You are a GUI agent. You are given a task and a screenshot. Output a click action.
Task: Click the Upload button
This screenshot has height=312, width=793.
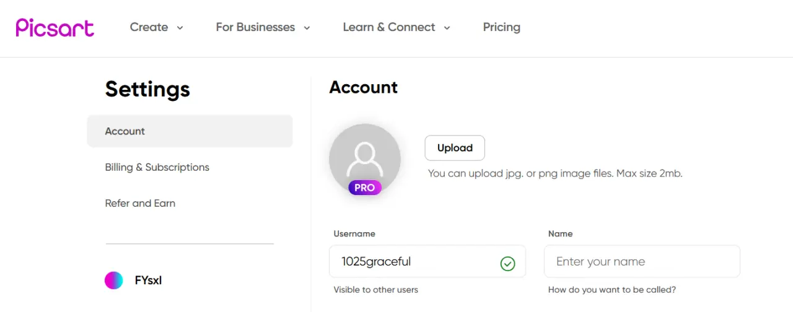(x=455, y=148)
